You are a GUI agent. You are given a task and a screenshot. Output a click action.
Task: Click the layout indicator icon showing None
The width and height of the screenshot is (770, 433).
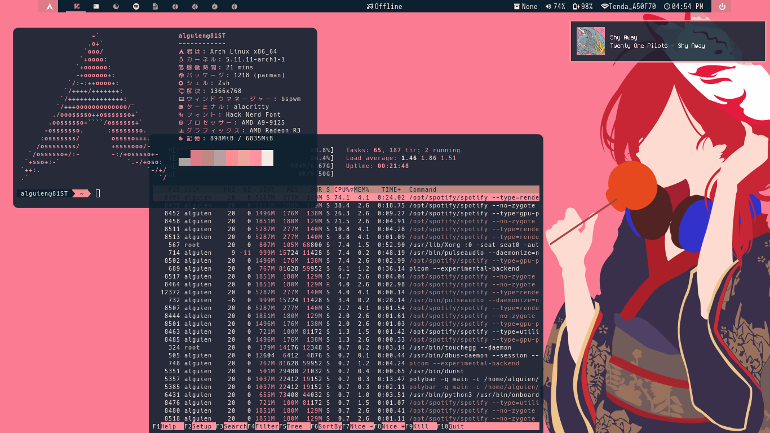(517, 7)
